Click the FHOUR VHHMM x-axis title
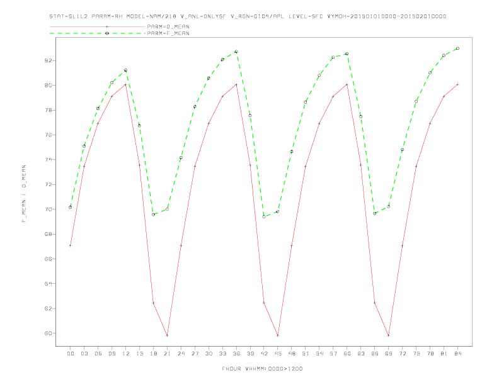This screenshot has height=385, width=499. pos(262,369)
